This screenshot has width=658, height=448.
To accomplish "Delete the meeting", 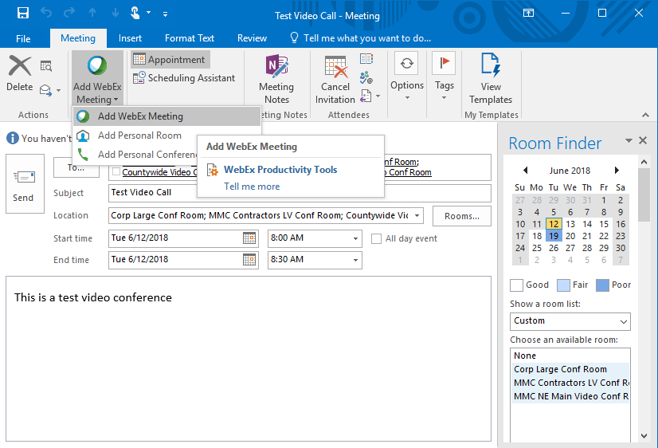I will point(20,74).
